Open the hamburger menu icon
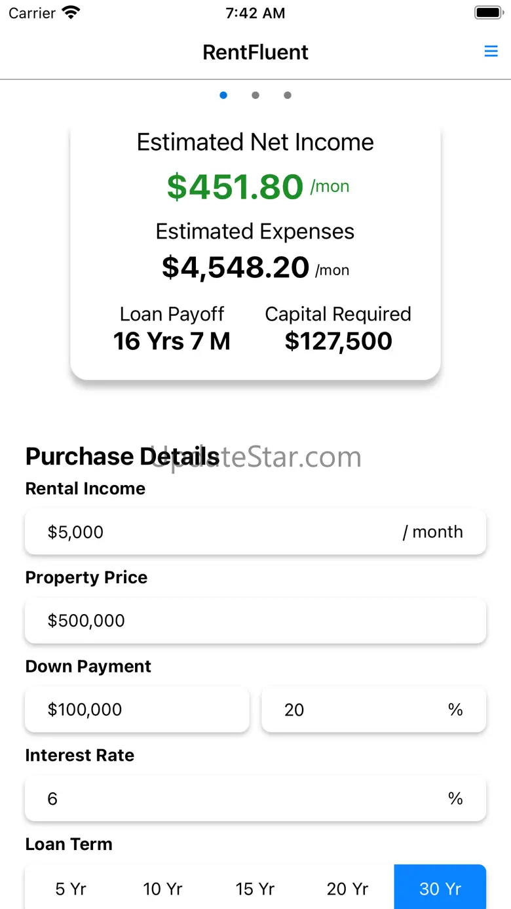The height and width of the screenshot is (909, 511). [491, 51]
